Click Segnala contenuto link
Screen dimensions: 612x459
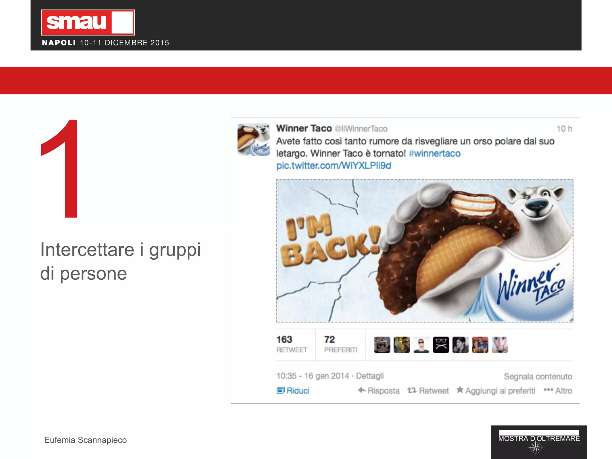538,377
